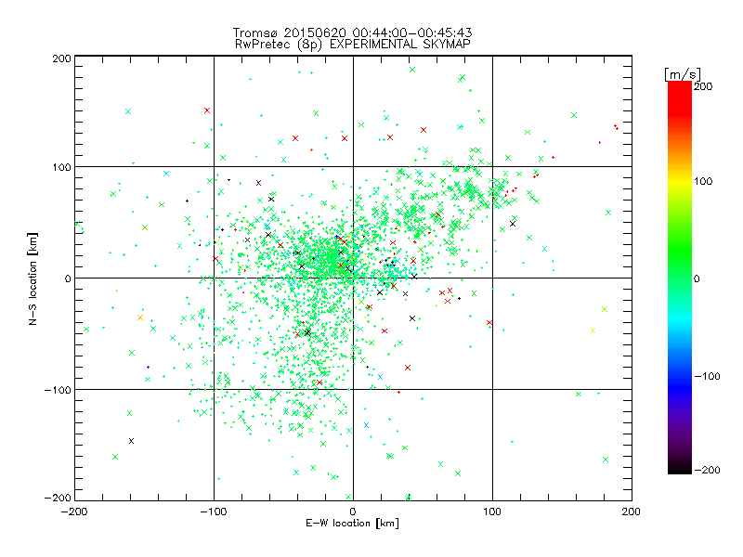Click the x-axis tick label '-100'
The image size is (743, 557).
pyautogui.click(x=214, y=512)
